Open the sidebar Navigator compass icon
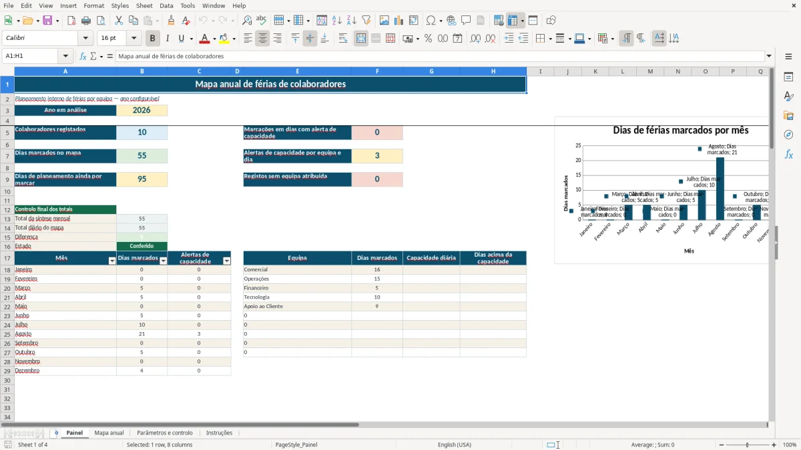Screen dimensions: 801x450 tap(788, 135)
